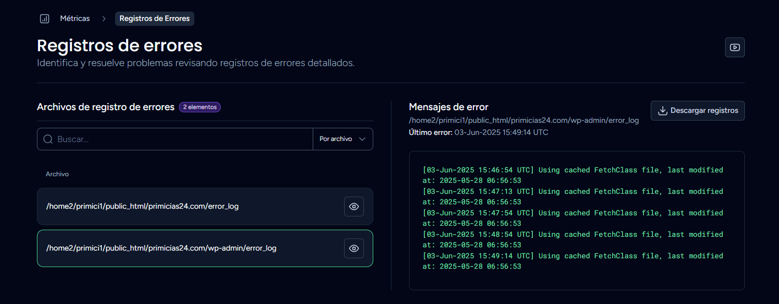The height and width of the screenshot is (304, 779).
Task: Open the Por archivo dropdown
Action: 342,139
